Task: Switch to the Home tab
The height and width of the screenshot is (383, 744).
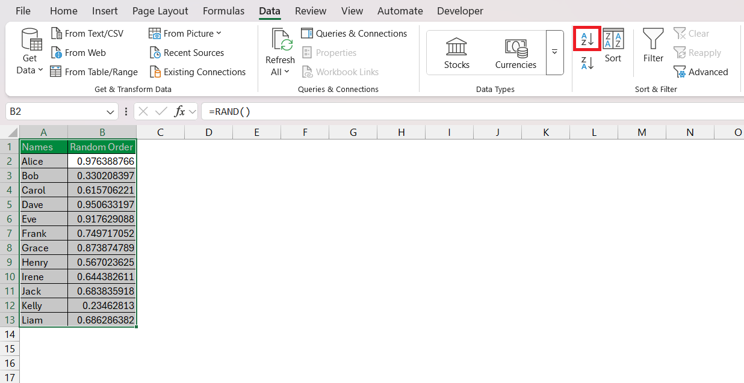Action: tap(64, 11)
